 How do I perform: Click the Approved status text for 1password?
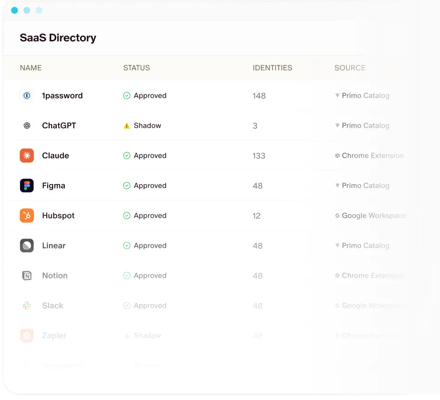(x=150, y=96)
